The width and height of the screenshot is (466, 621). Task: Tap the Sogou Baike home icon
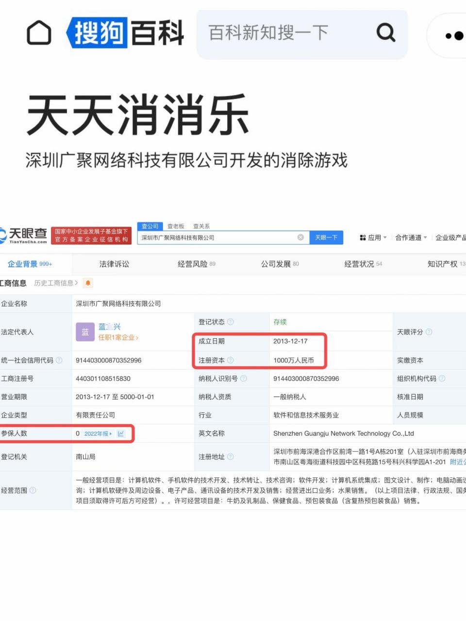(x=39, y=33)
